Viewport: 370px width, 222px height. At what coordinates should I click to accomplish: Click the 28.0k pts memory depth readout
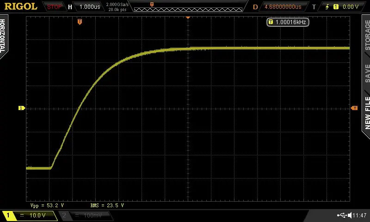click(117, 10)
